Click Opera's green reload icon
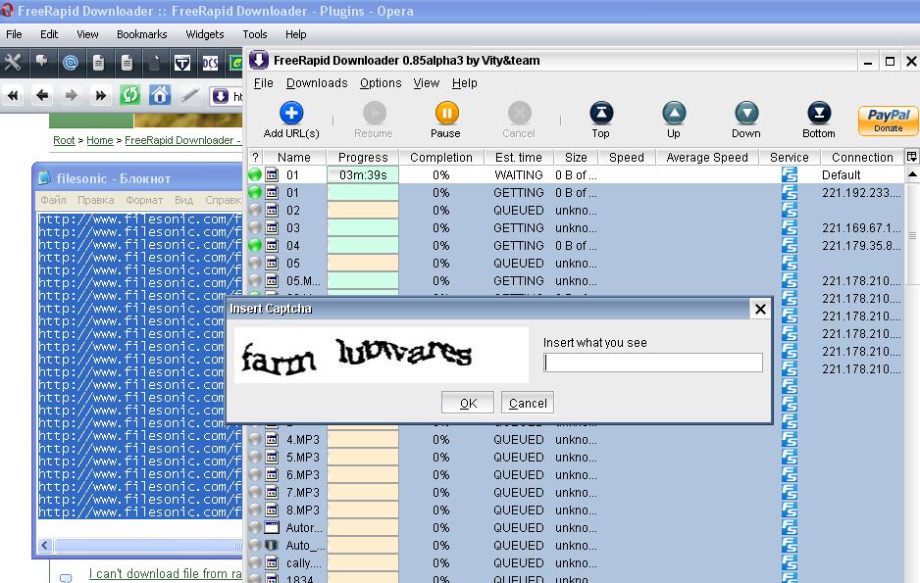The height and width of the screenshot is (583, 920). coord(129,96)
